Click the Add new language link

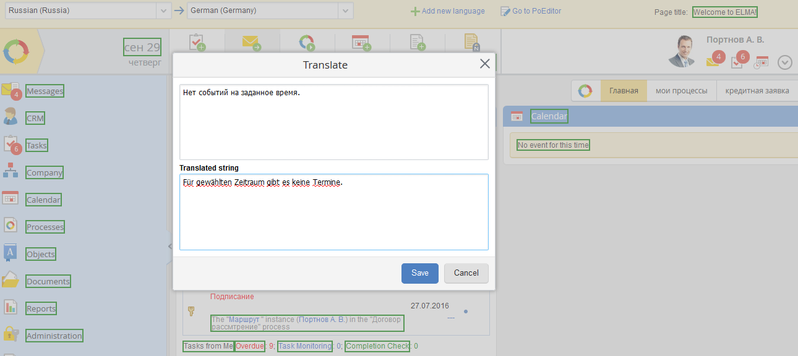pos(448,11)
